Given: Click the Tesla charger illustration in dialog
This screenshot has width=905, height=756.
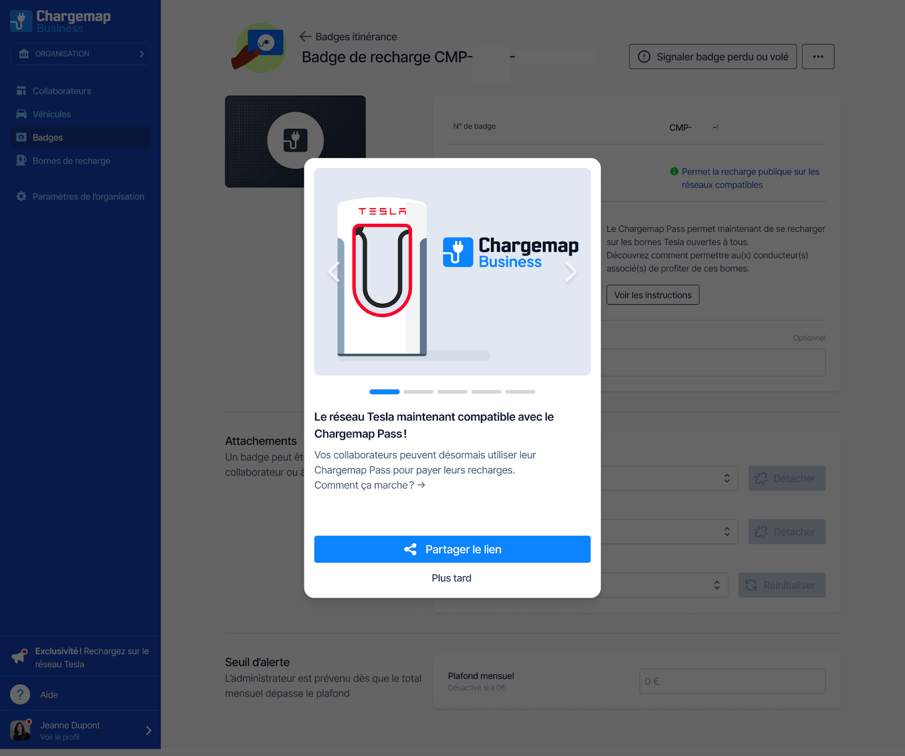Looking at the screenshot, I should click(x=382, y=277).
